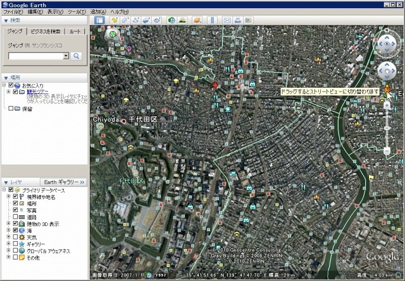Click the Look joystick eye control

387,44
